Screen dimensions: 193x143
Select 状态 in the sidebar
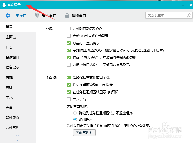18,47
